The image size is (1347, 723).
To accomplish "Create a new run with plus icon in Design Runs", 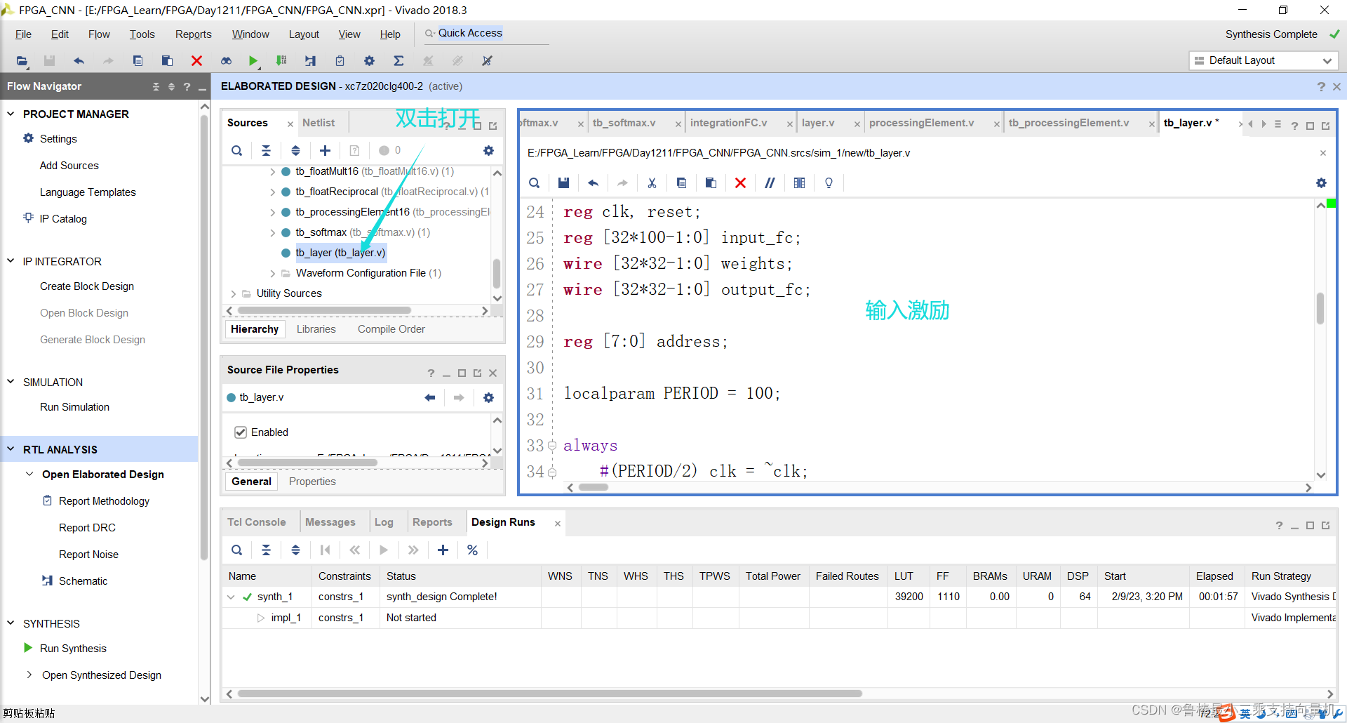I will (x=443, y=550).
